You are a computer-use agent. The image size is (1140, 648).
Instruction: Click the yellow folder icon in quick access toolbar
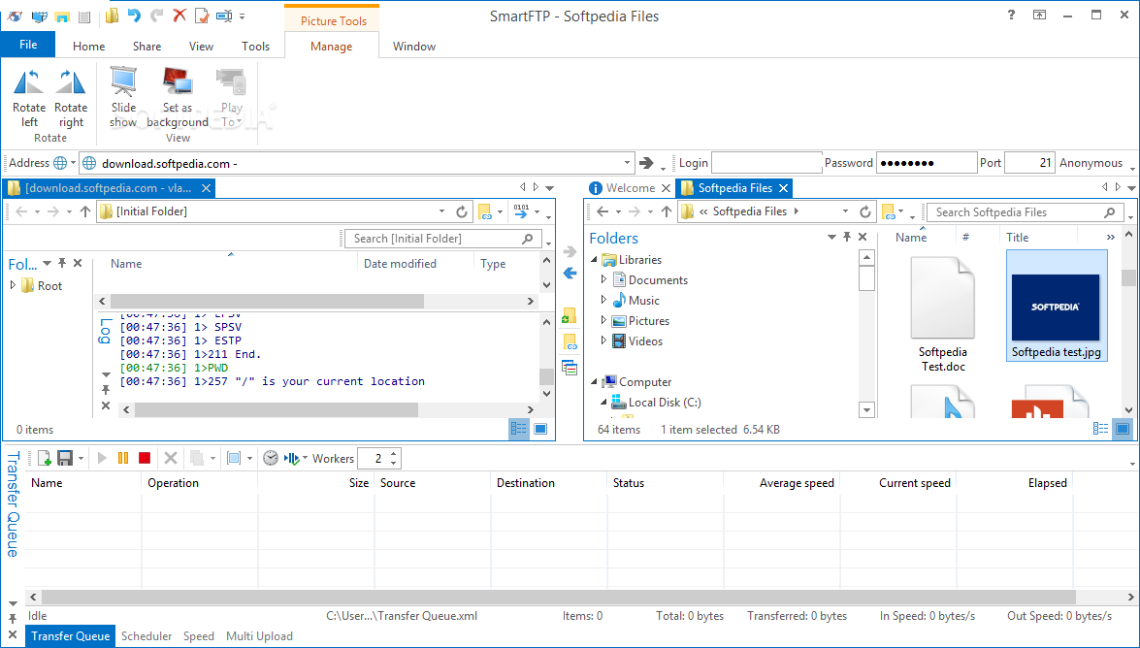[x=112, y=16]
